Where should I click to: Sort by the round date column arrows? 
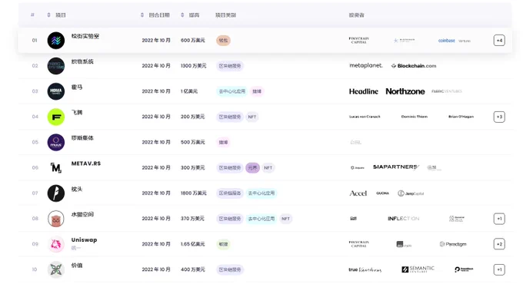pyautogui.click(x=142, y=15)
